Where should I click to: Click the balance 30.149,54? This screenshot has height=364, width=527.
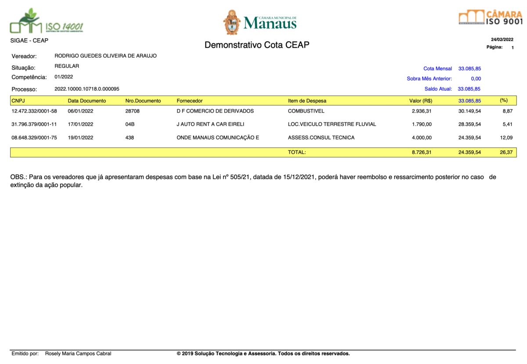(469, 111)
